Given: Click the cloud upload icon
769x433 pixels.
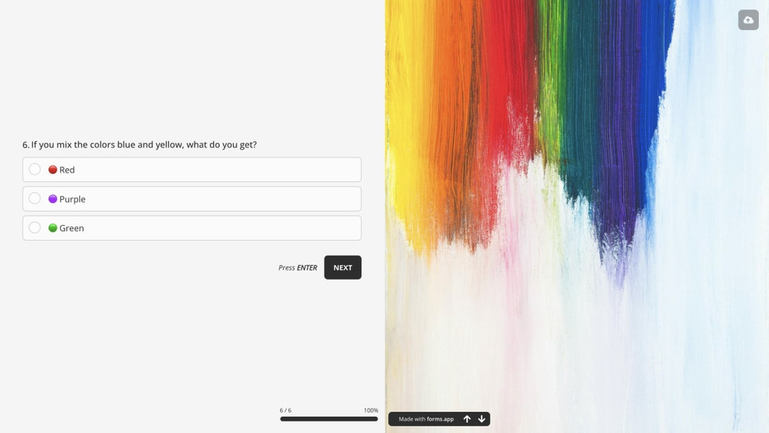Looking at the screenshot, I should pyautogui.click(x=748, y=20).
